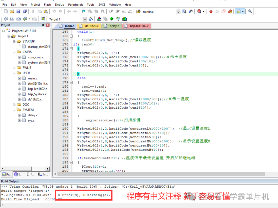Switch to the Functions tab at panel bottom

click(30, 174)
